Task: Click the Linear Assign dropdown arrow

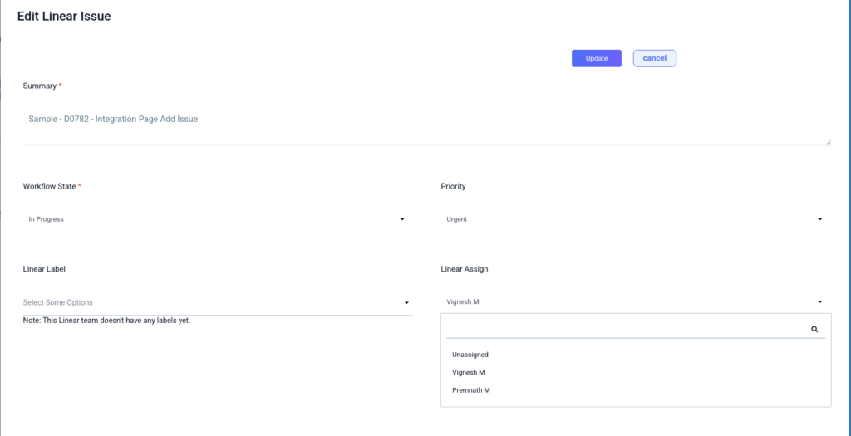Action: click(820, 302)
